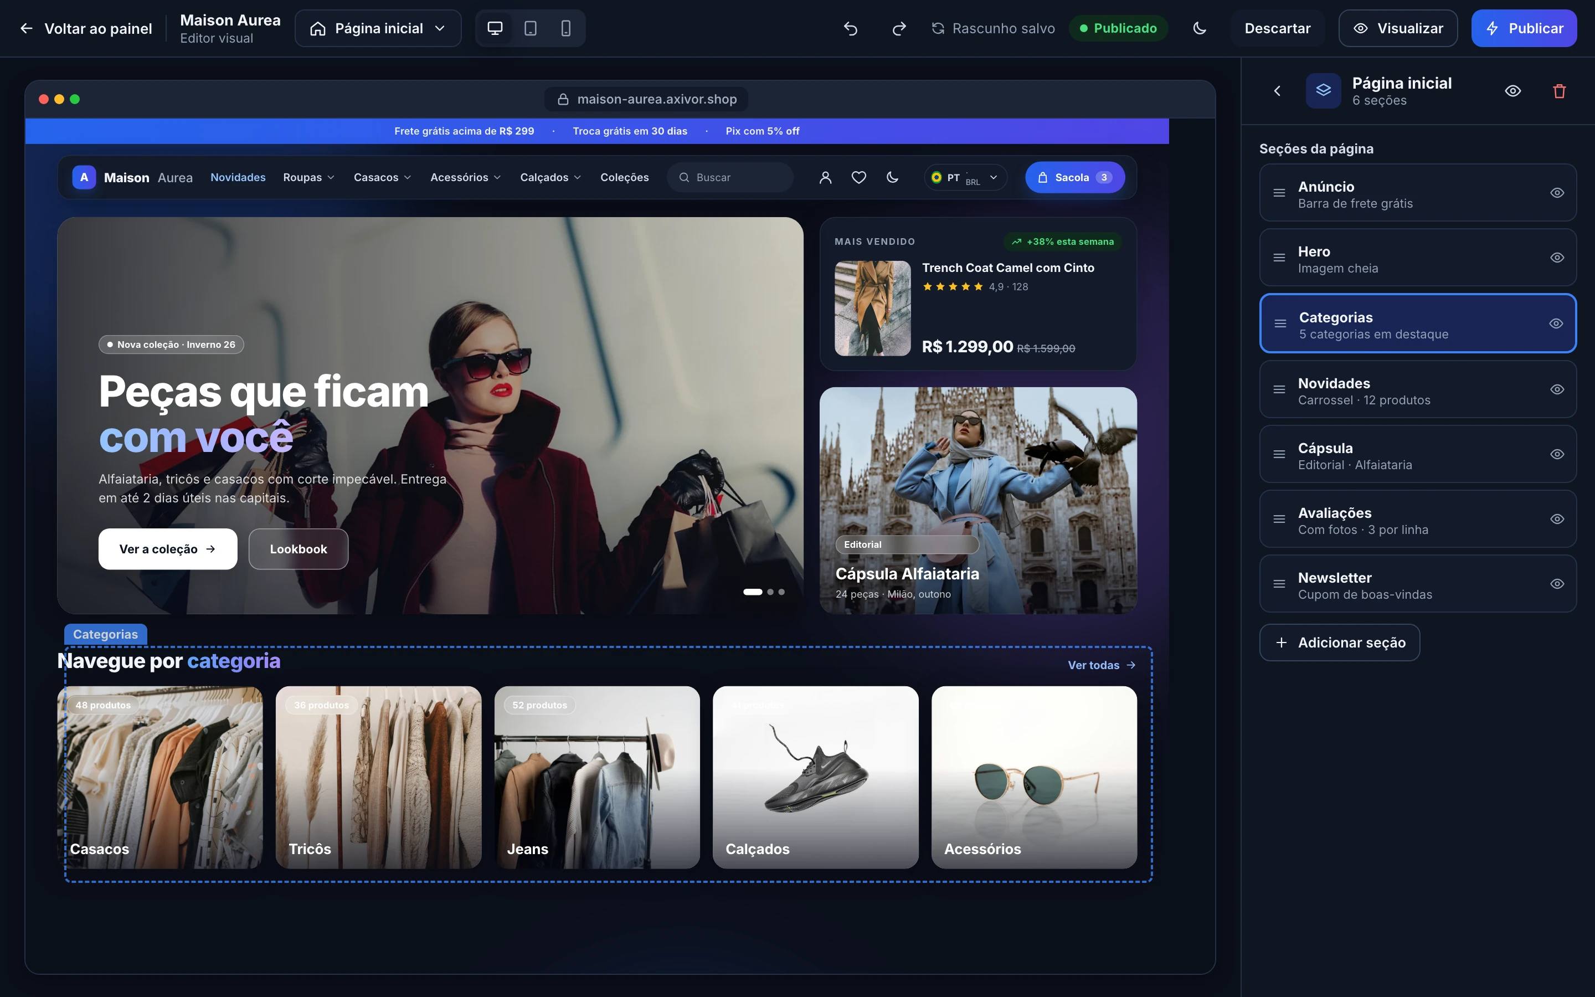This screenshot has height=997, width=1595.
Task: Click the Buscar search field
Action: 730,177
